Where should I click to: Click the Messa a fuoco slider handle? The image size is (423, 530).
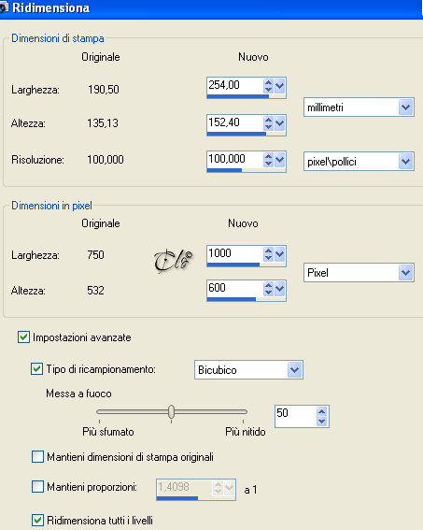(172, 411)
